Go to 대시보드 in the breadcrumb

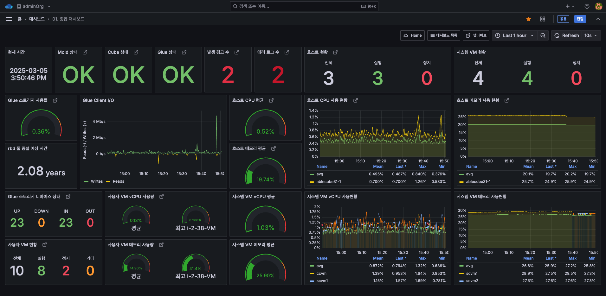(x=37, y=19)
